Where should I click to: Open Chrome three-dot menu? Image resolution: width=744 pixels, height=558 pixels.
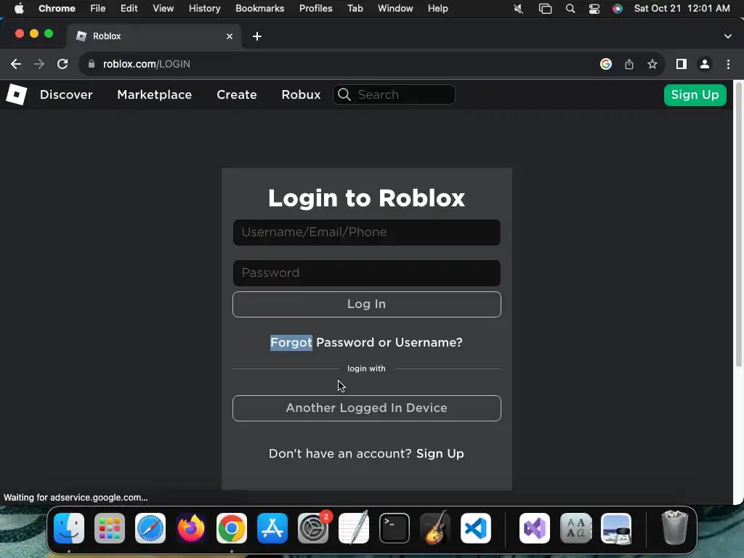point(728,64)
